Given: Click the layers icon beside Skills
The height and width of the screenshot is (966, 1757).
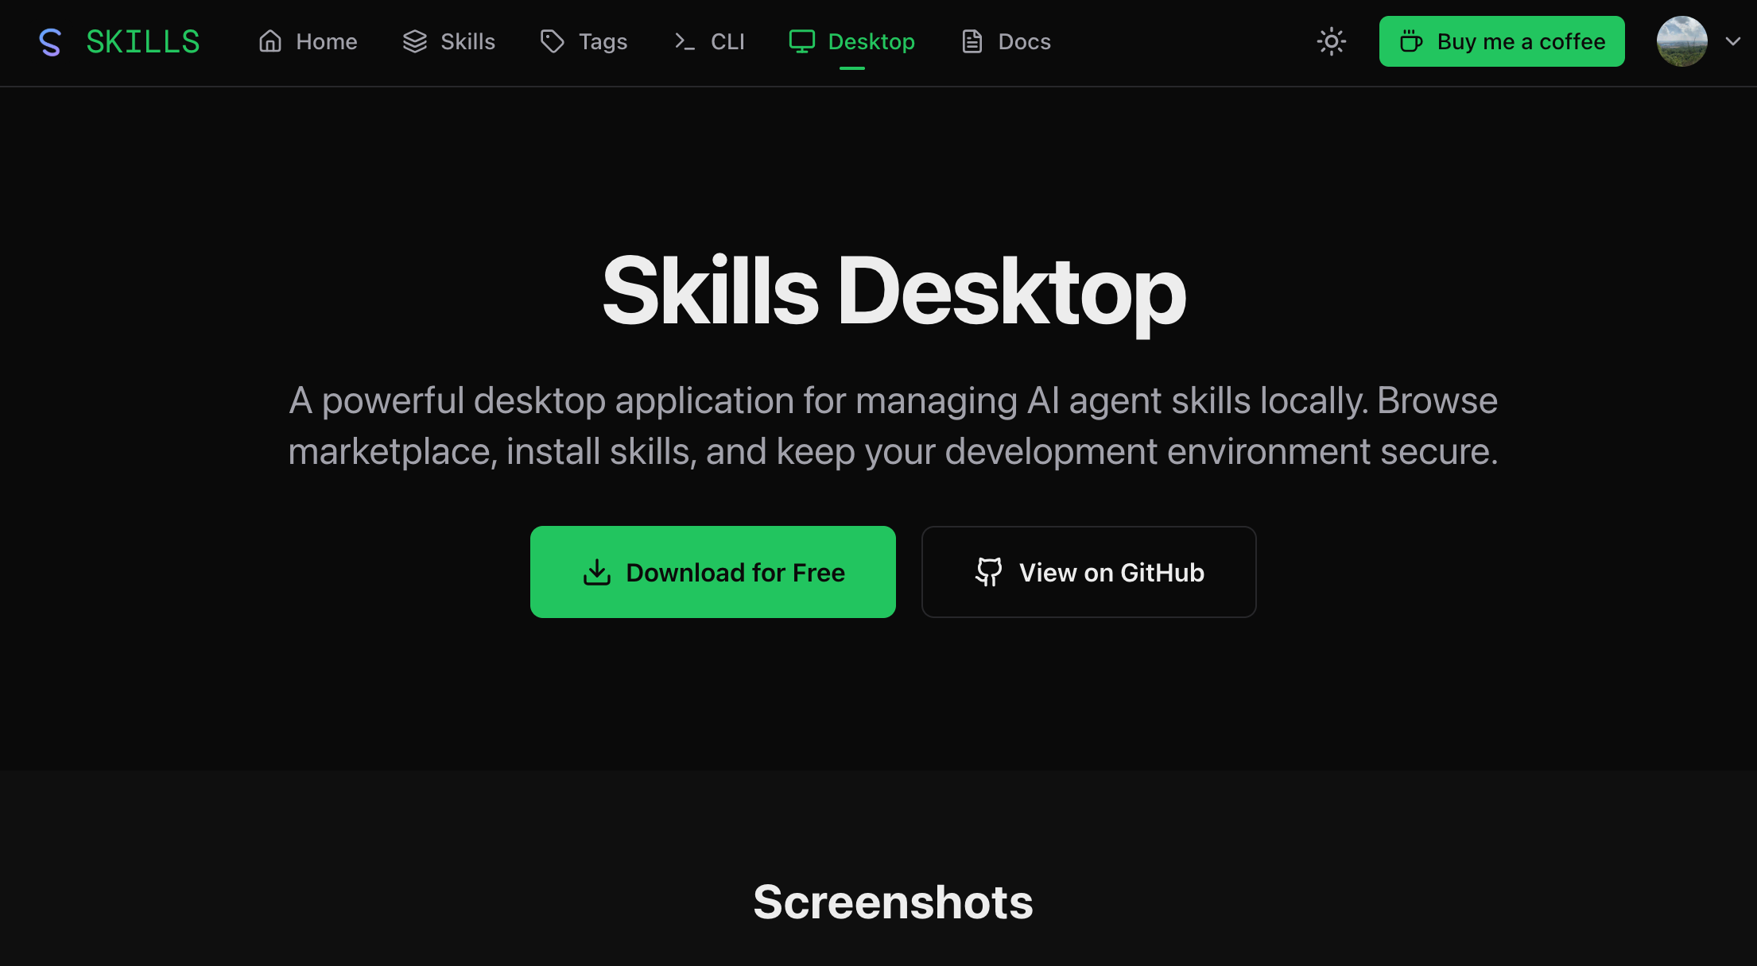Looking at the screenshot, I should (x=415, y=41).
